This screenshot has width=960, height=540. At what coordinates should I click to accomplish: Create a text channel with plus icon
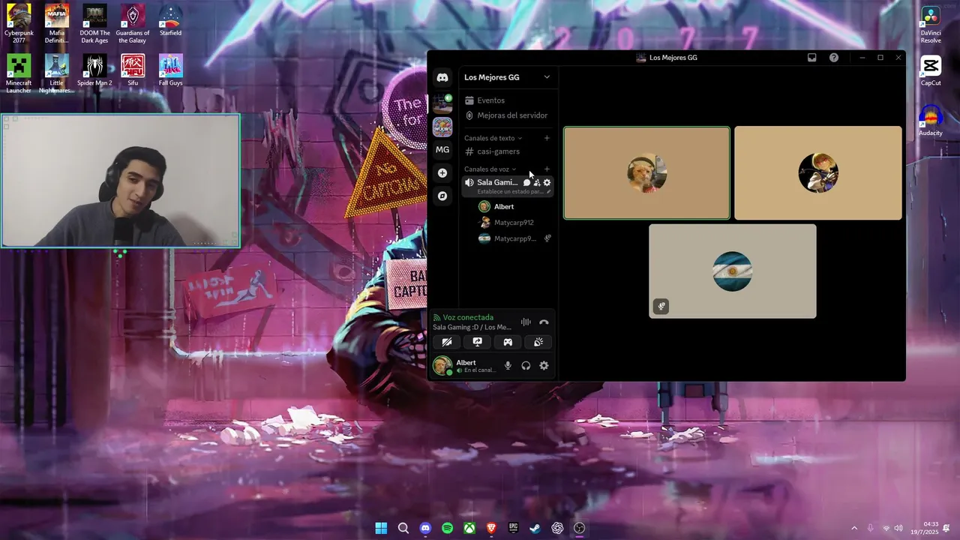547,138
